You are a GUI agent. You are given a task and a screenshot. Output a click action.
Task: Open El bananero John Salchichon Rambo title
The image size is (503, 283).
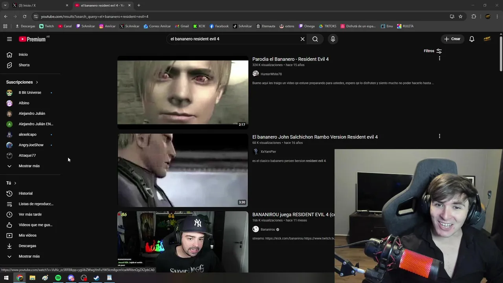315,137
